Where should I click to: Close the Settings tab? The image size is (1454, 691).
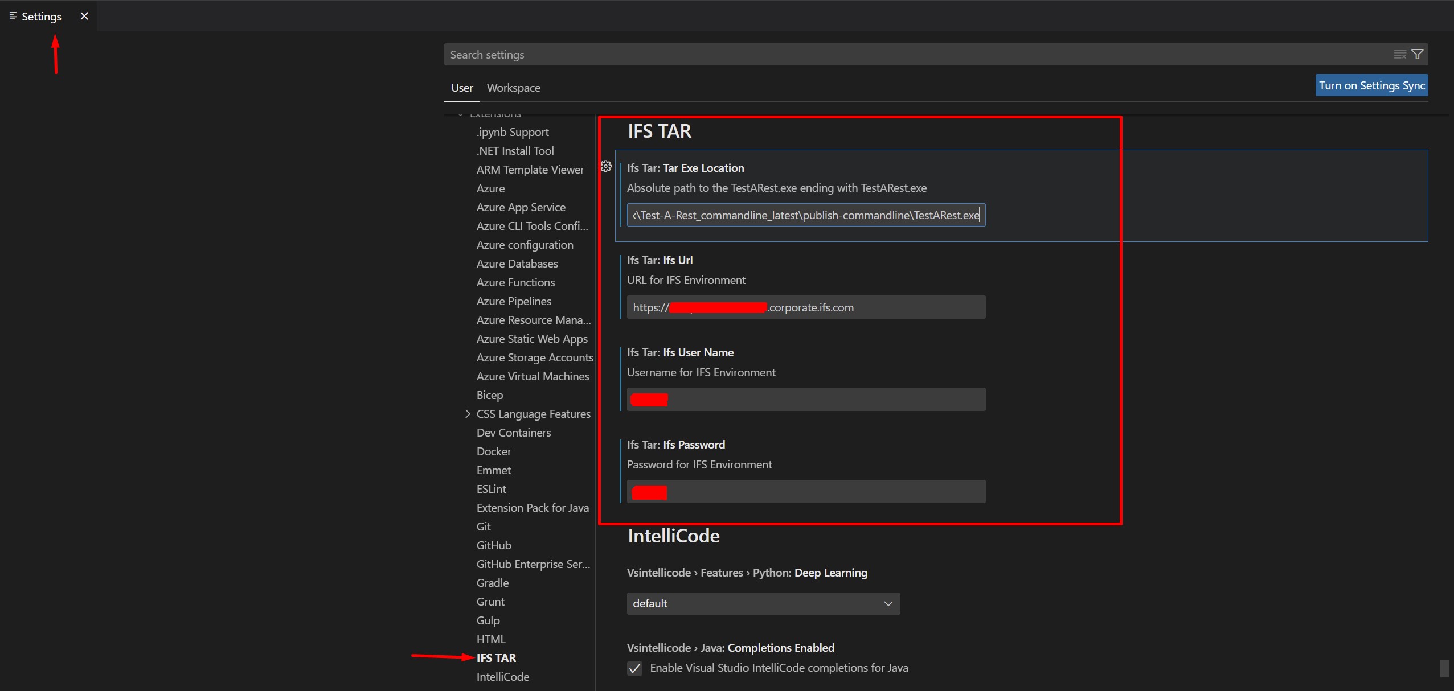tap(84, 16)
